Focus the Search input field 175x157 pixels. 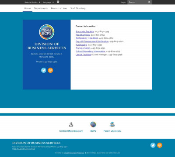tap(137, 2)
